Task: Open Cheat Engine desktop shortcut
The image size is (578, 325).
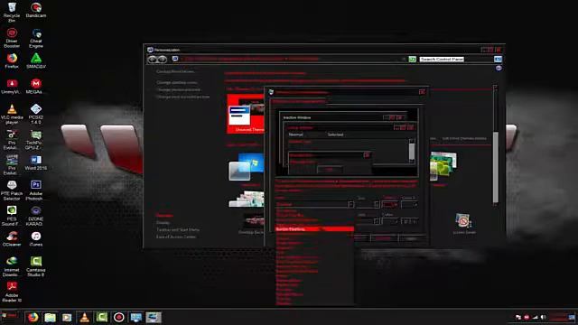Action: pos(36,38)
